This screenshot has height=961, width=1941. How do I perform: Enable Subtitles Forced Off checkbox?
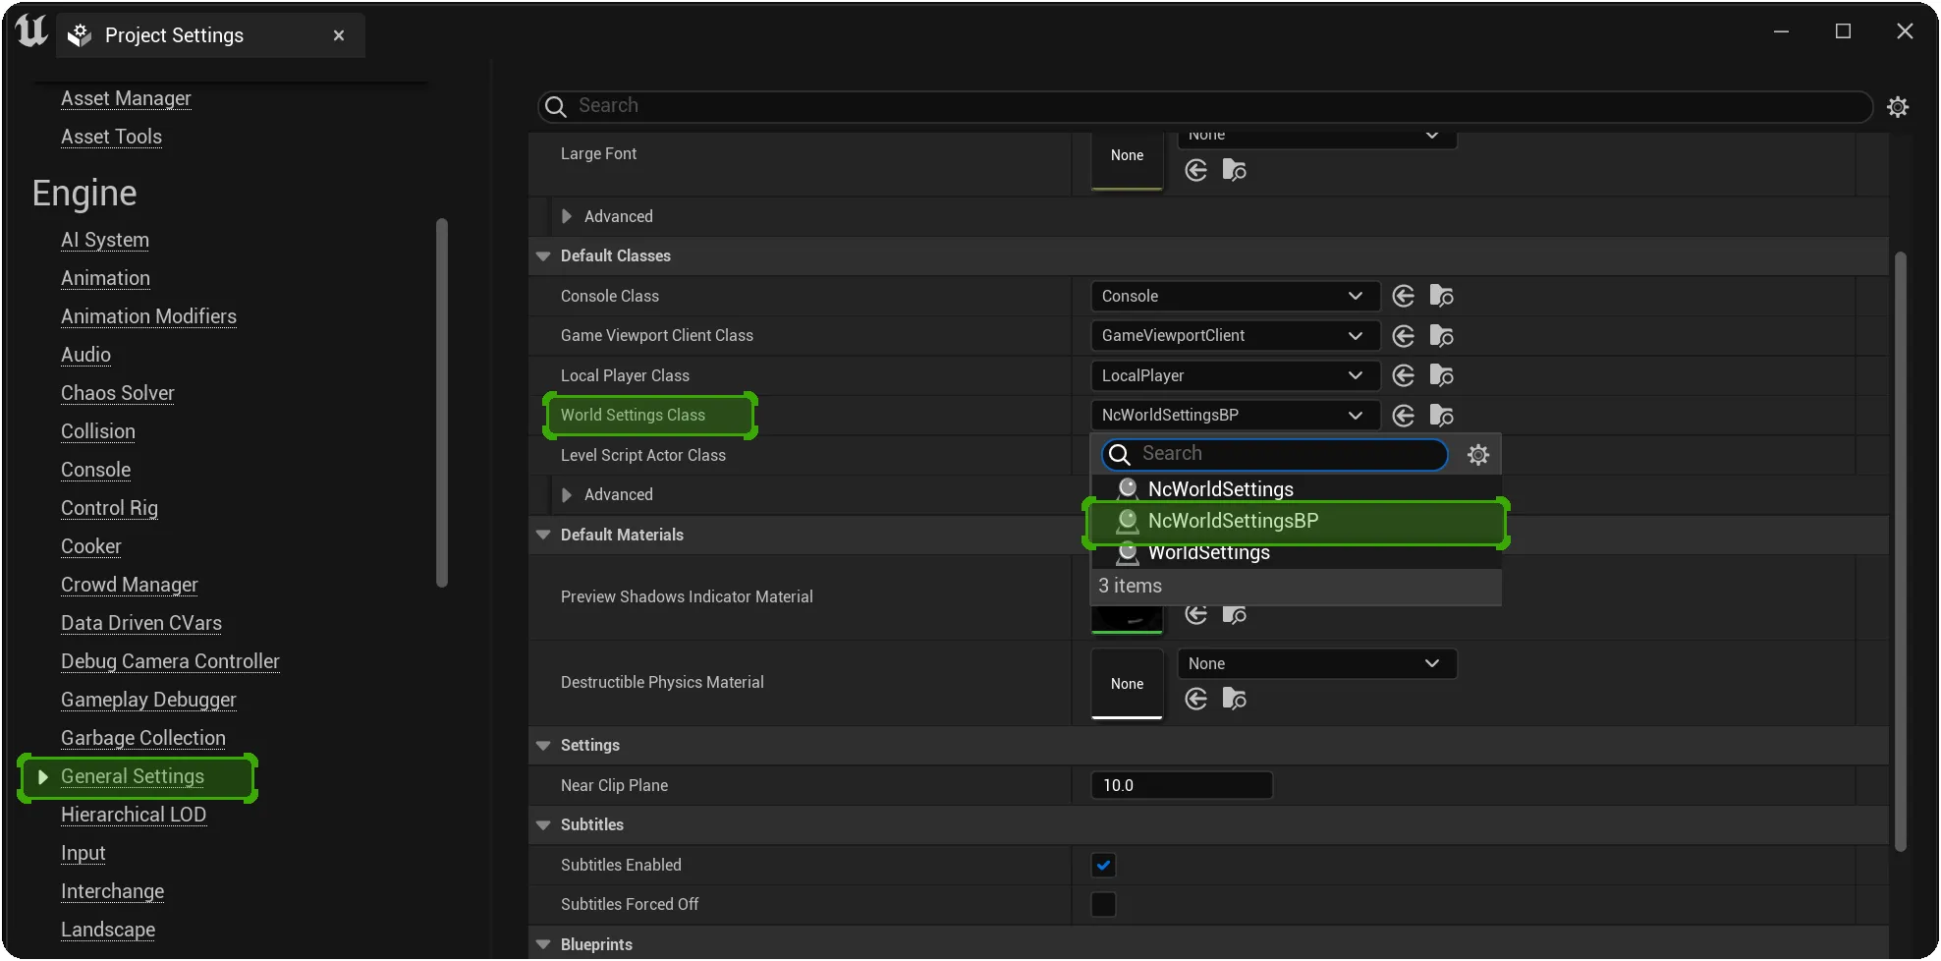tap(1103, 904)
